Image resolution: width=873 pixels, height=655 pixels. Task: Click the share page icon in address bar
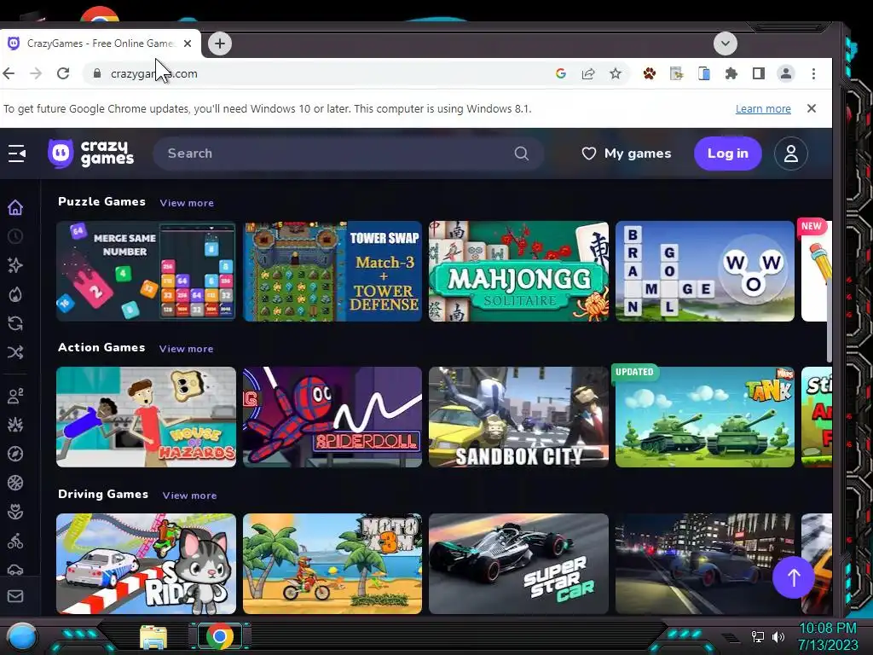pos(588,73)
